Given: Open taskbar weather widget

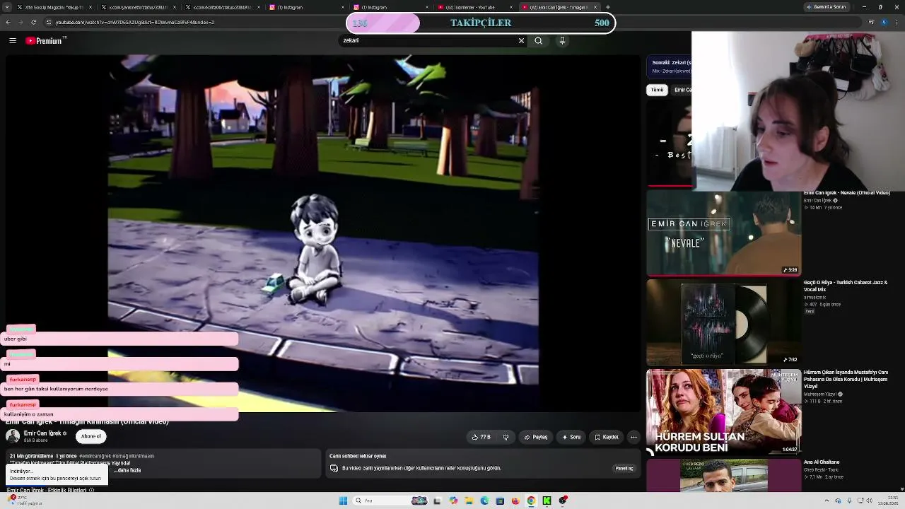Looking at the screenshot, I should (25, 500).
